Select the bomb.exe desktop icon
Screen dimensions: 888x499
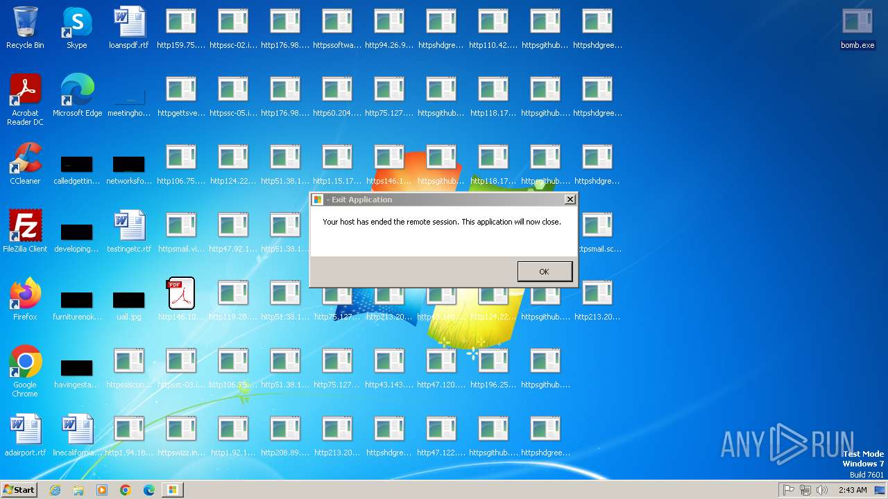pos(857,28)
